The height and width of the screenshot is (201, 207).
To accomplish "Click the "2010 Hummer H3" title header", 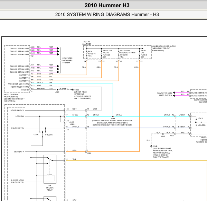I will point(107,6).
